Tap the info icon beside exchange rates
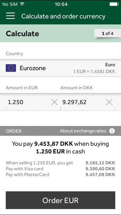The width and height of the screenshot is (121, 215). click(x=112, y=131)
